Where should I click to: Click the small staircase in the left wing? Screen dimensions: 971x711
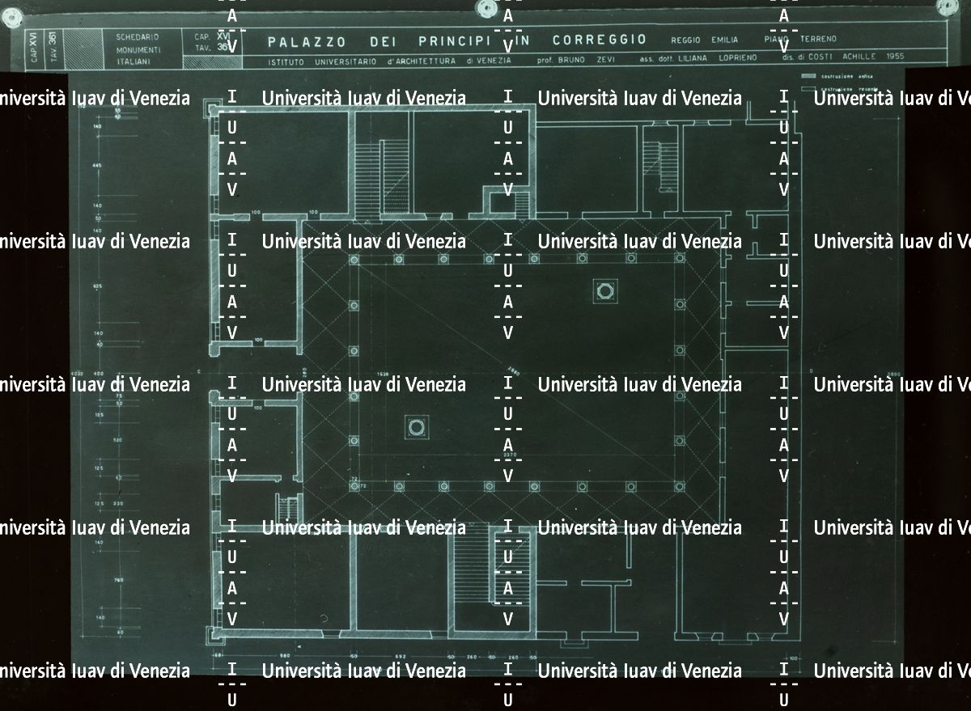(x=286, y=508)
